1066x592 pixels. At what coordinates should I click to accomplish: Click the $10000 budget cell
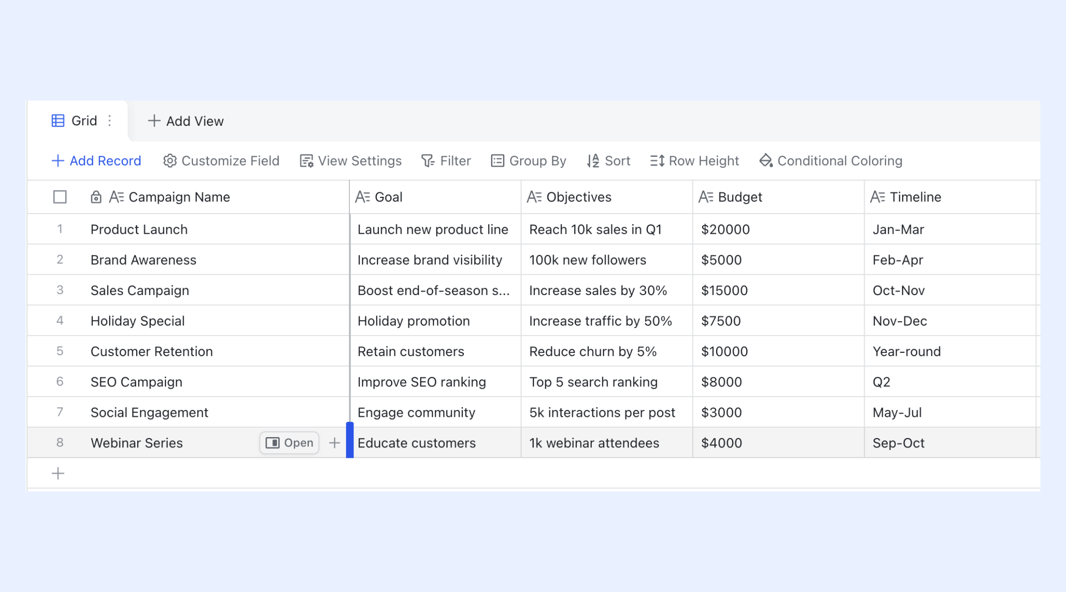coord(779,352)
